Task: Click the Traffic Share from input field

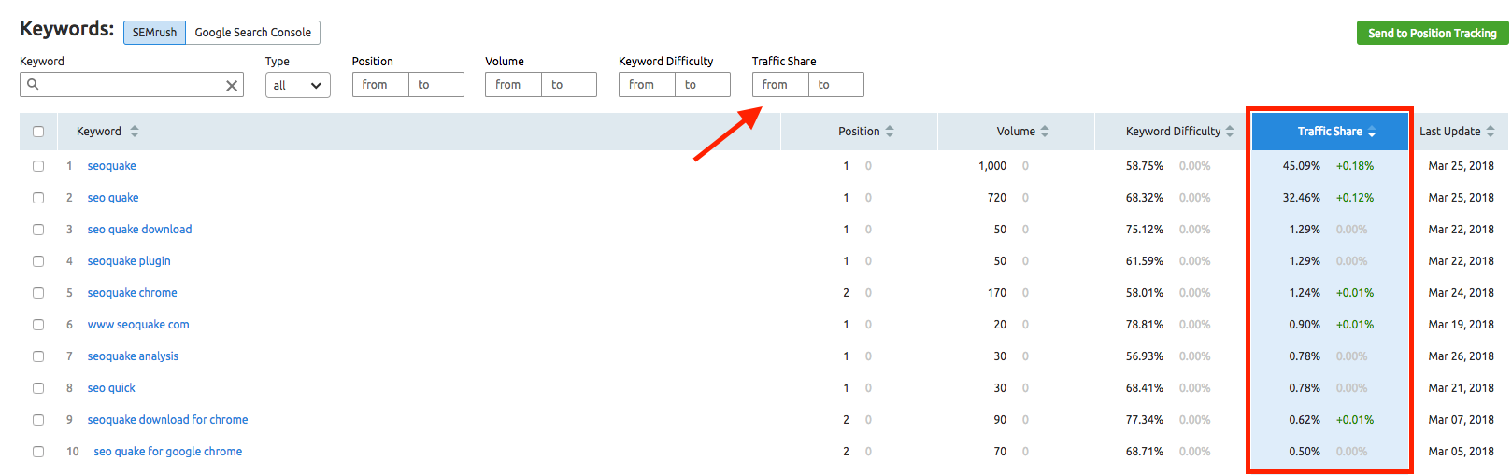Action: pos(780,85)
